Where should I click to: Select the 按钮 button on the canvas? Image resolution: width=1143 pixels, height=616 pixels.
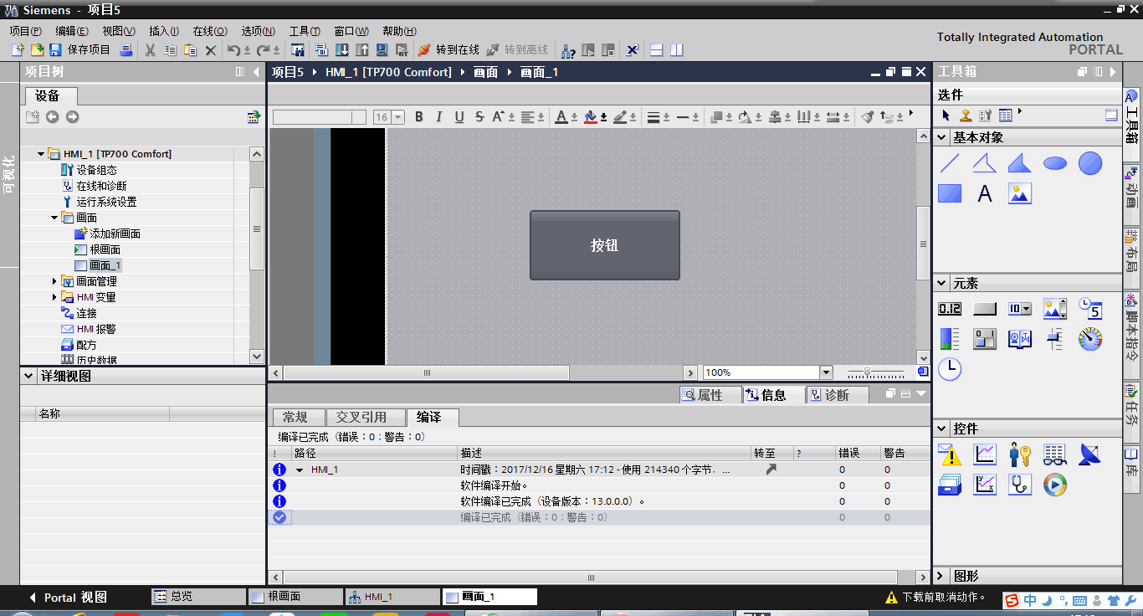605,245
